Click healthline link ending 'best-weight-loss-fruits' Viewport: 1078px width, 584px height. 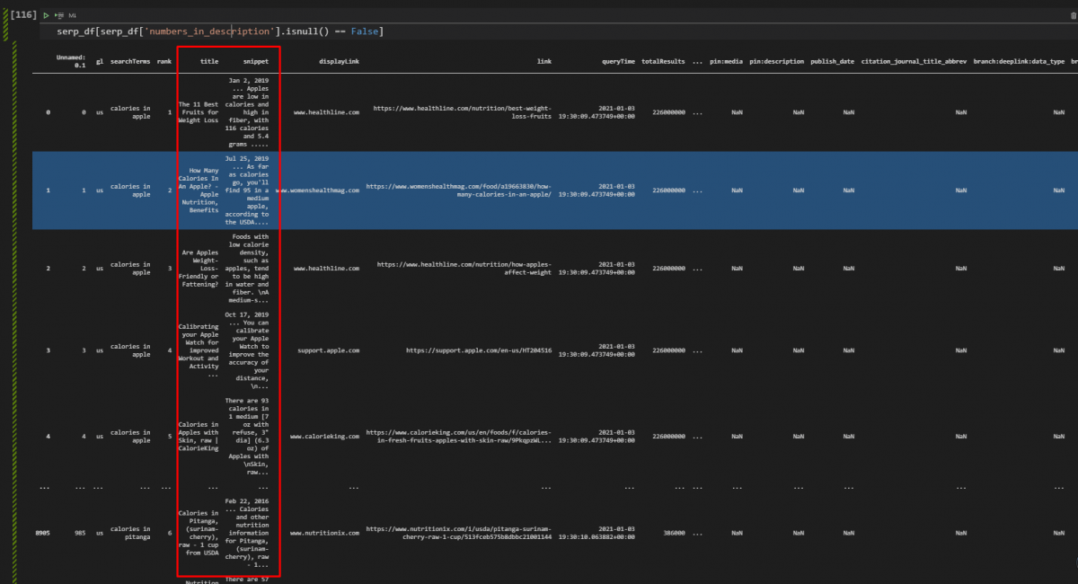462,112
